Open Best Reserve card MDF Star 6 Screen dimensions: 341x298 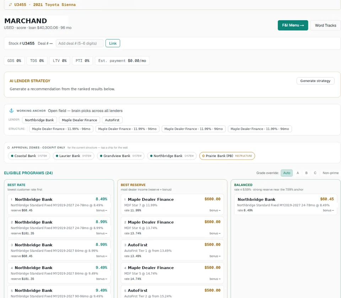point(172,227)
